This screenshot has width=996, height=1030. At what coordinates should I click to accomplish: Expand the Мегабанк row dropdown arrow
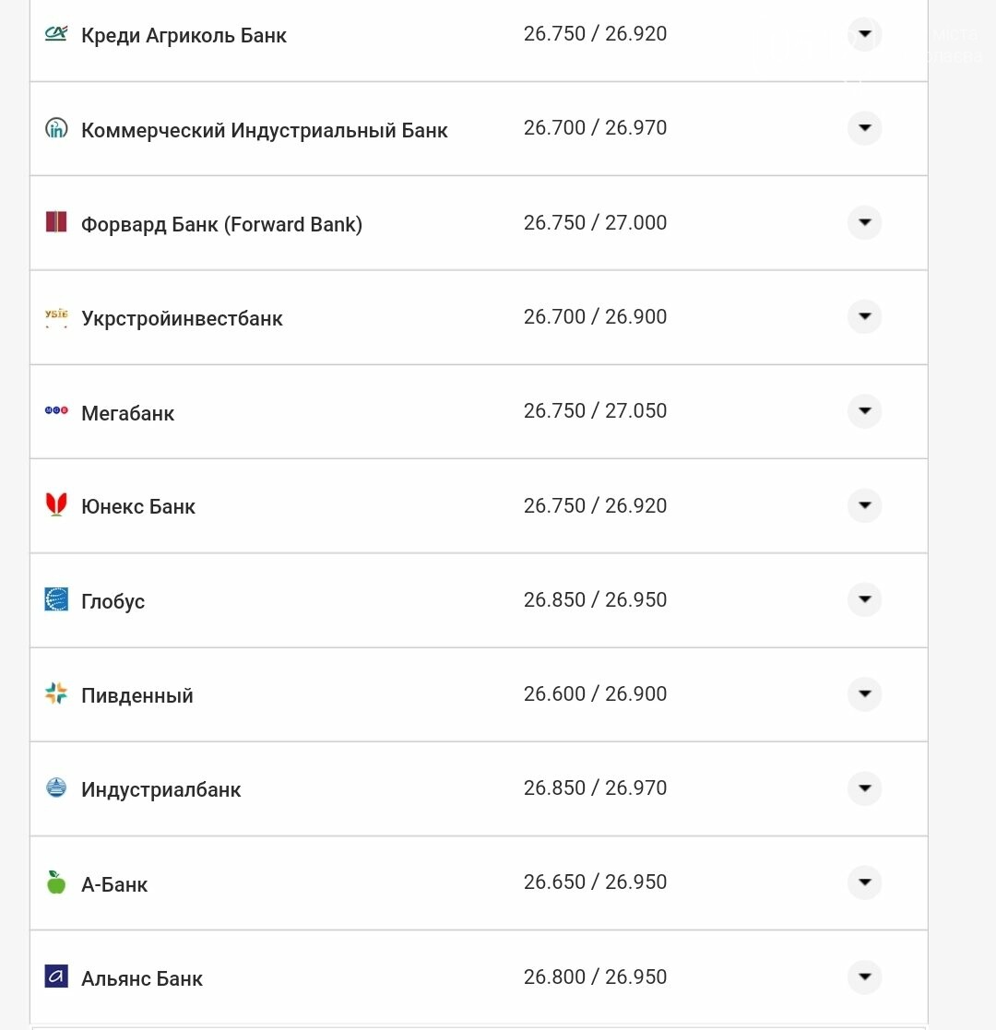[865, 410]
